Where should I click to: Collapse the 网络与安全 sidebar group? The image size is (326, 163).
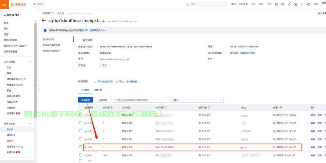click(30, 124)
